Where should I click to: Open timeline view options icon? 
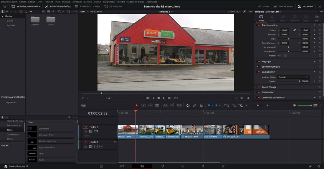pyautogui.click(x=84, y=106)
